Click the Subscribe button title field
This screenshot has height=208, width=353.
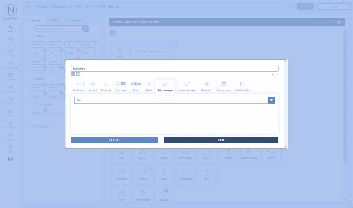[x=174, y=69]
